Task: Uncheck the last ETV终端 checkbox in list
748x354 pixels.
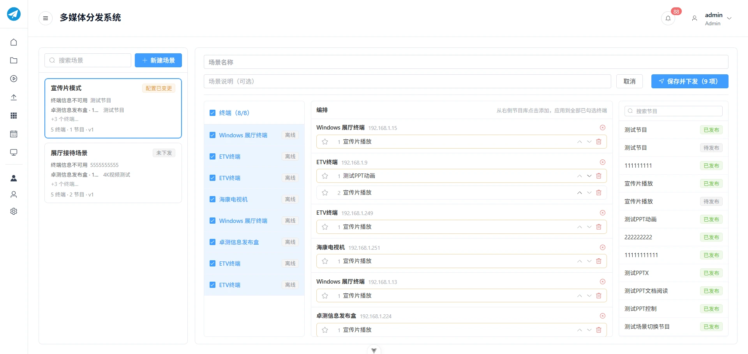Action: (x=212, y=285)
